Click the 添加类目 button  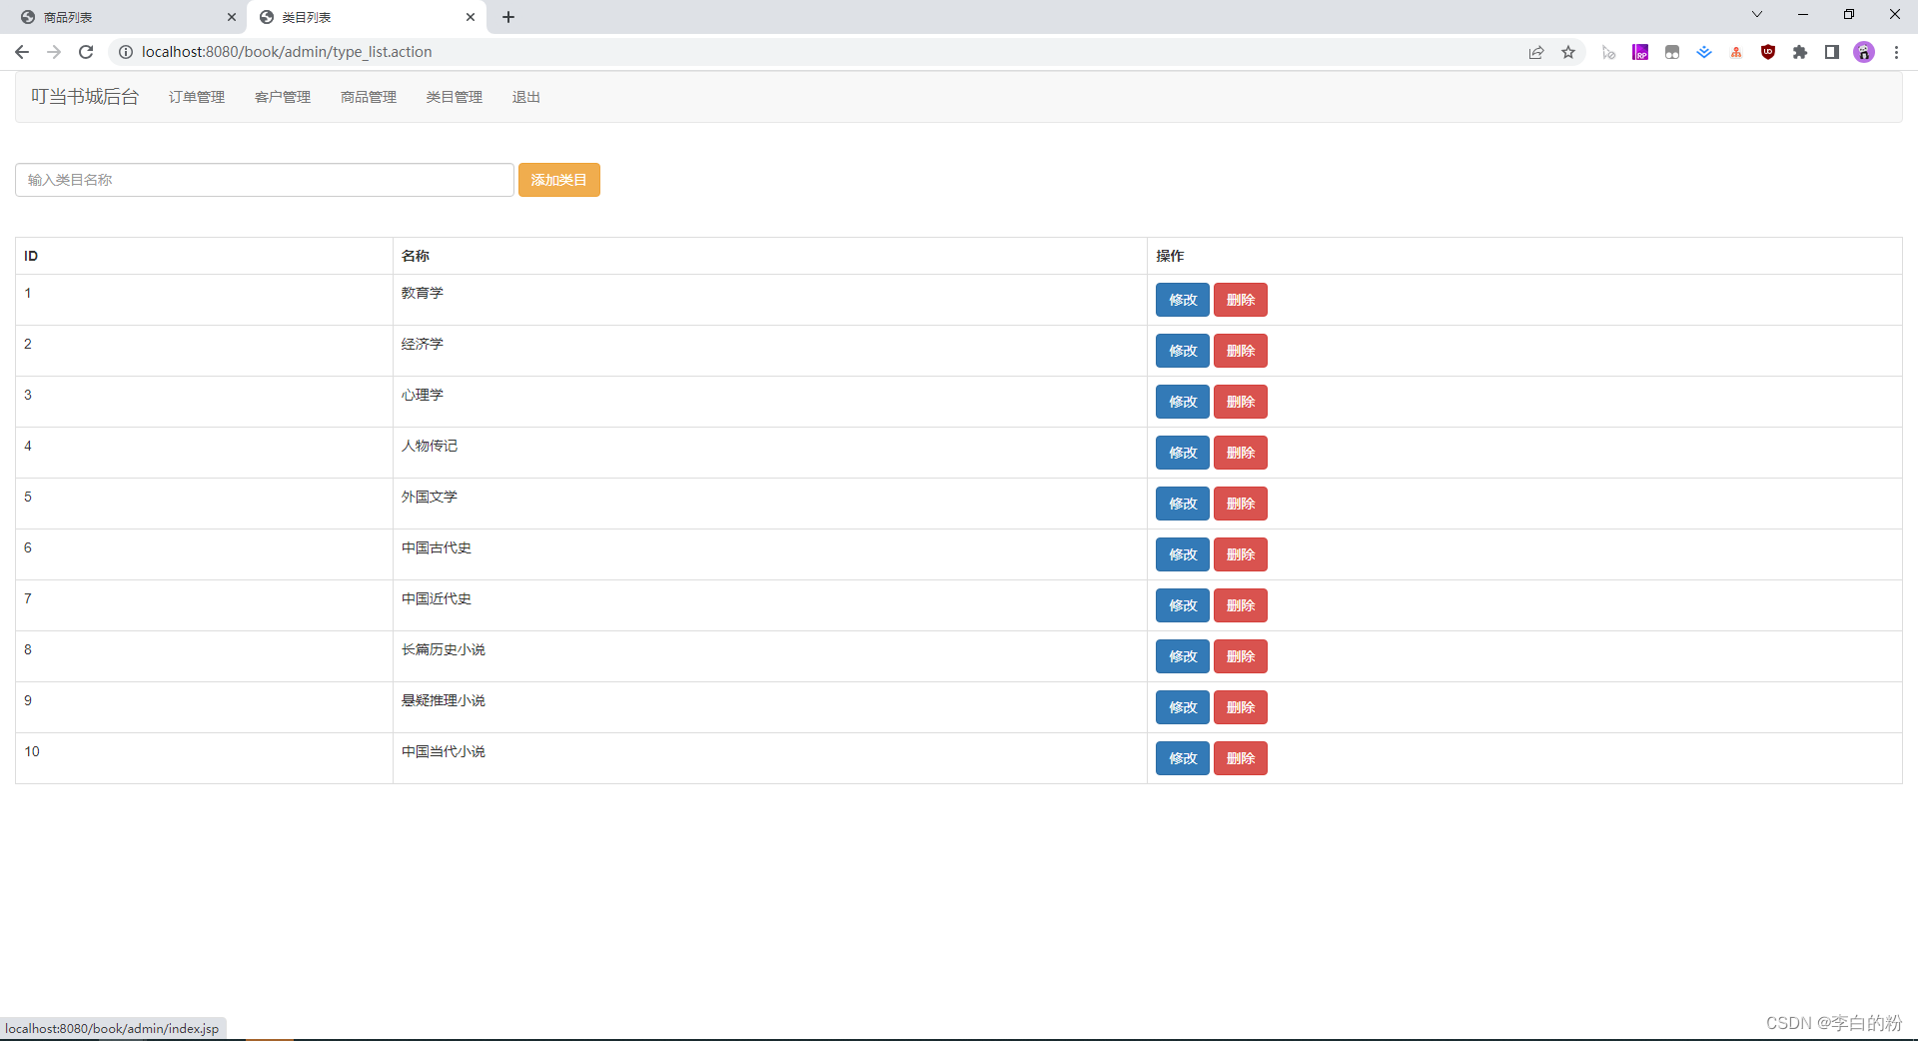[559, 180]
